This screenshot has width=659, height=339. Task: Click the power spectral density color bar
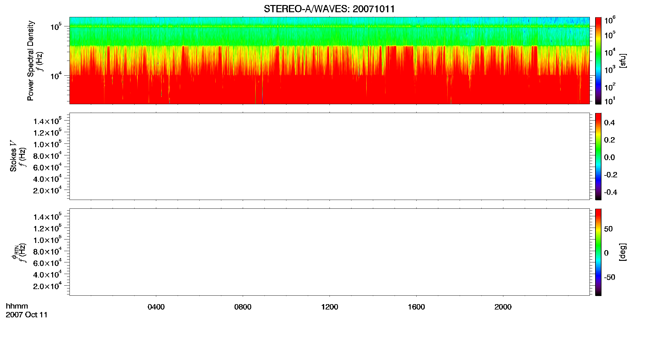(x=598, y=61)
